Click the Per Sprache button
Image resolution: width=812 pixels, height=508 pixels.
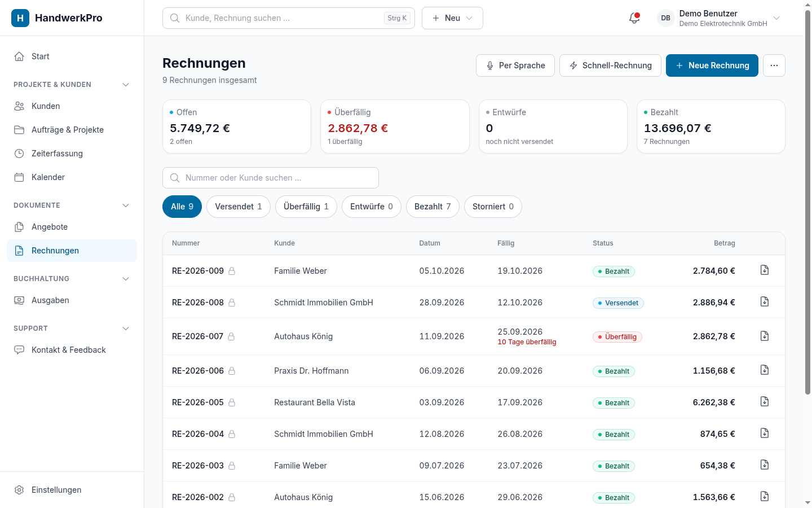coord(515,65)
